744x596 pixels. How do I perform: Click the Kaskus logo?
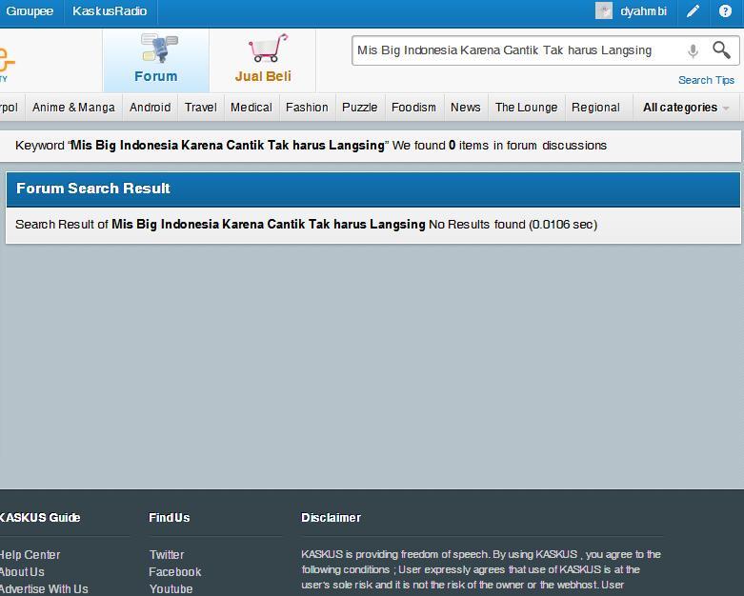point(7,63)
